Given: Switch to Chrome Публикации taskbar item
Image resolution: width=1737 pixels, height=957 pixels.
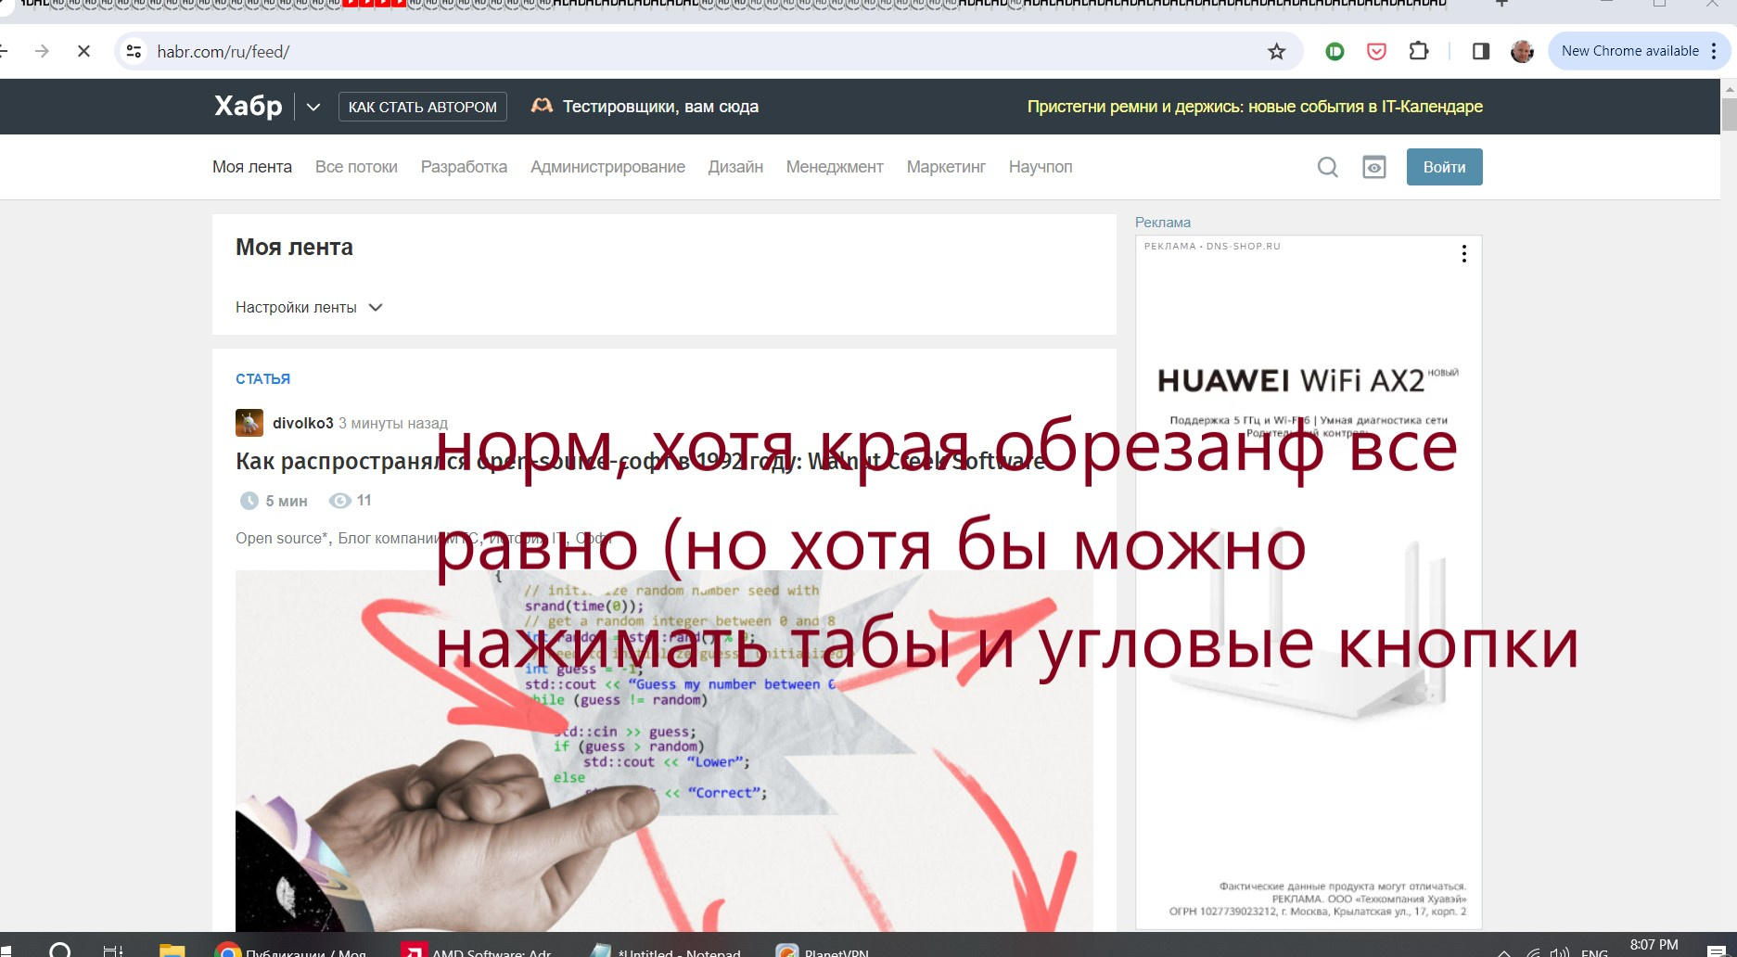Looking at the screenshot, I should coord(290,951).
